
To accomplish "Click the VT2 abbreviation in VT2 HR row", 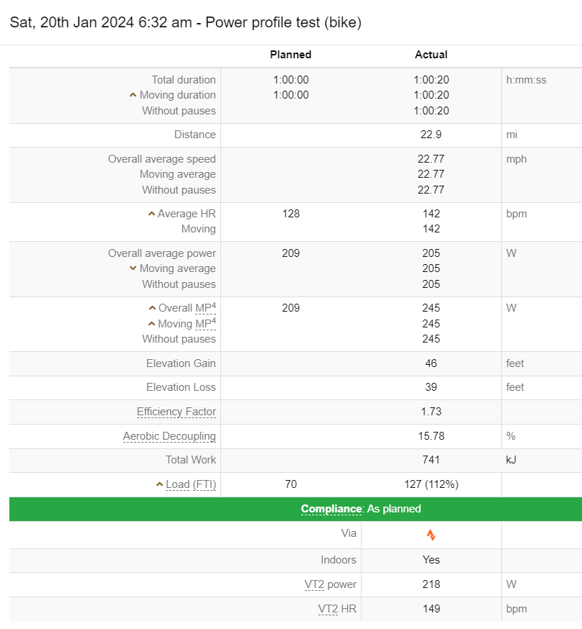I will [328, 609].
